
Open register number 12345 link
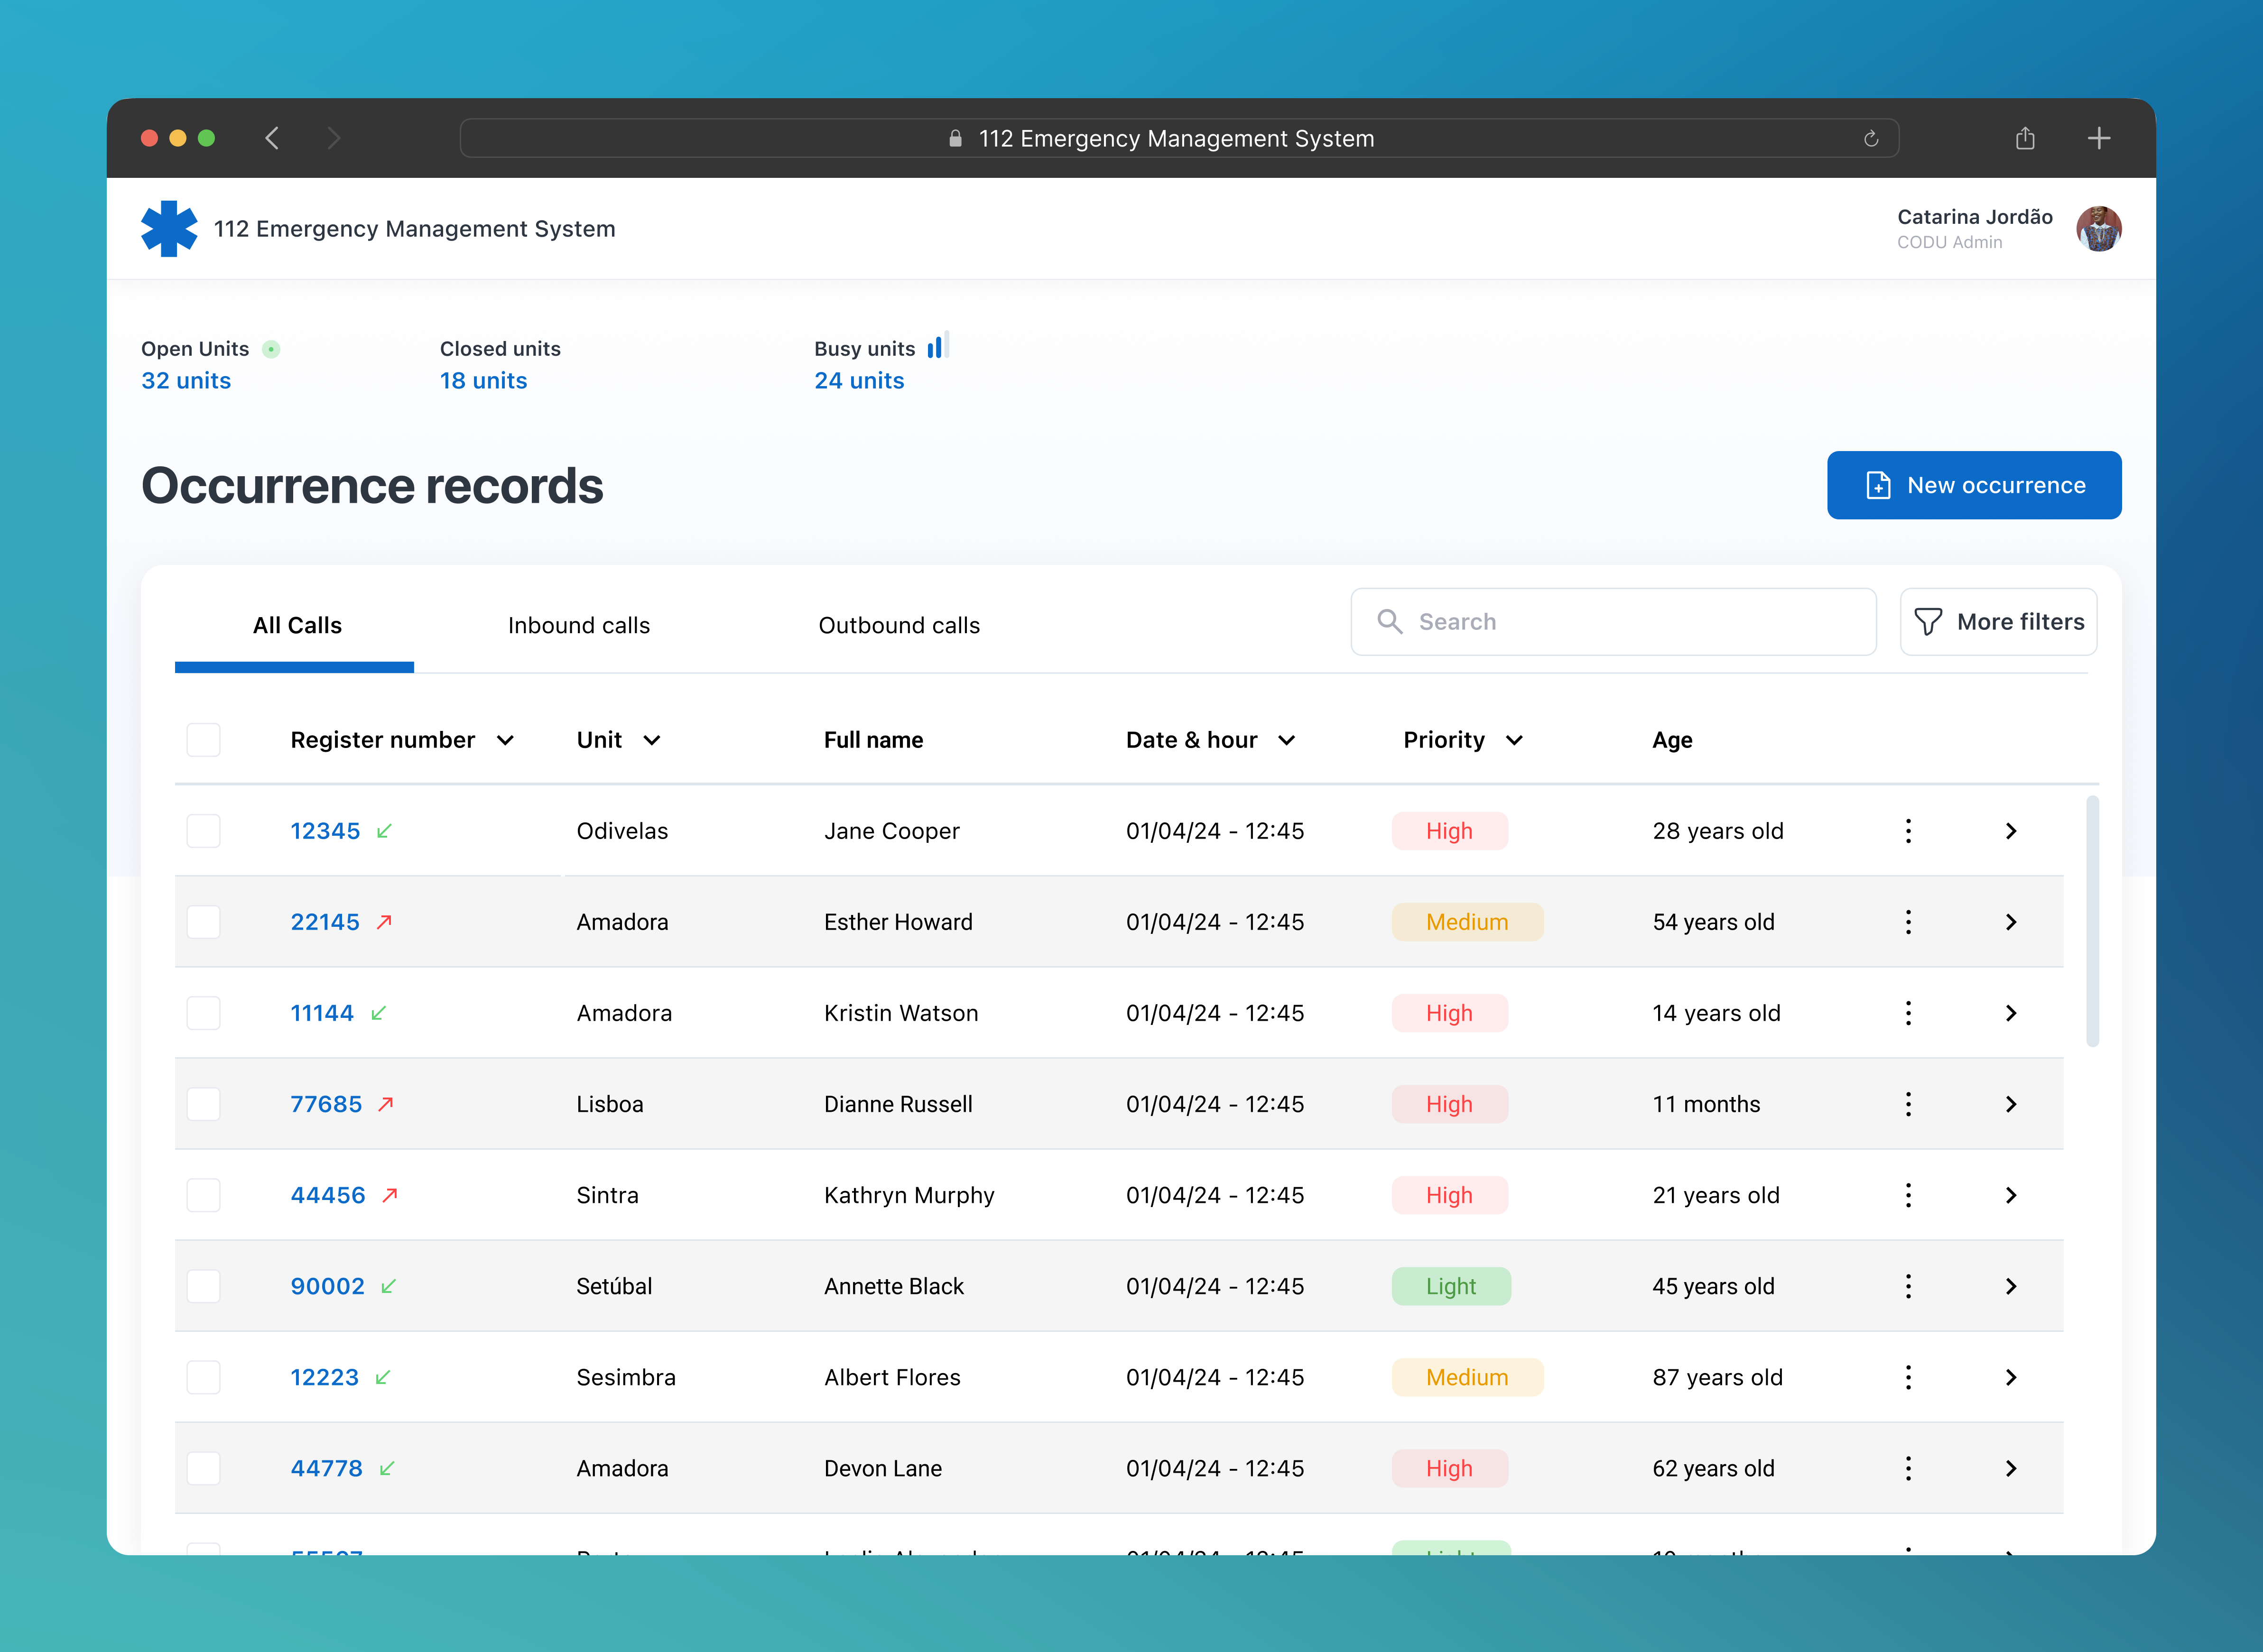325,831
